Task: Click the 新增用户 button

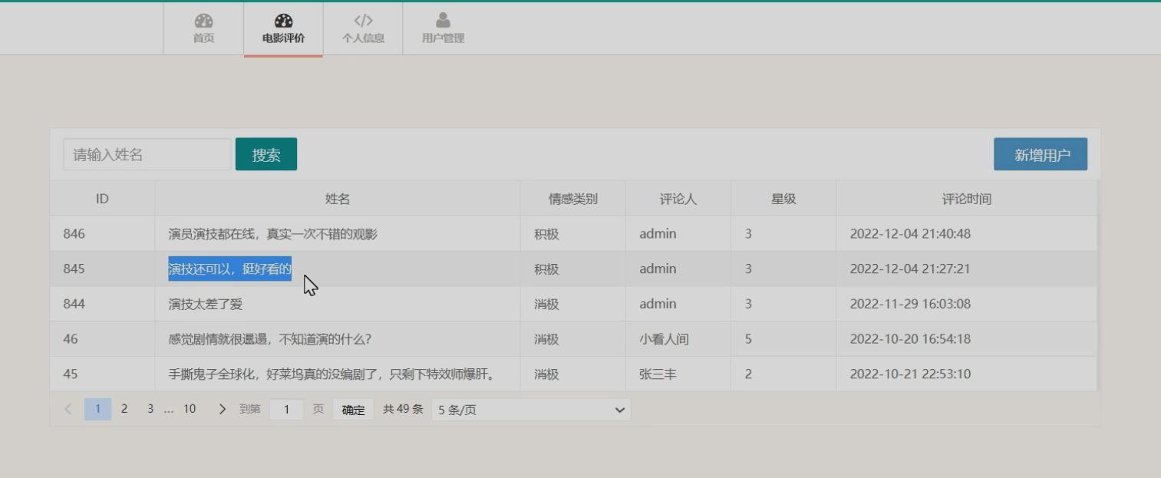Action: (x=1041, y=154)
